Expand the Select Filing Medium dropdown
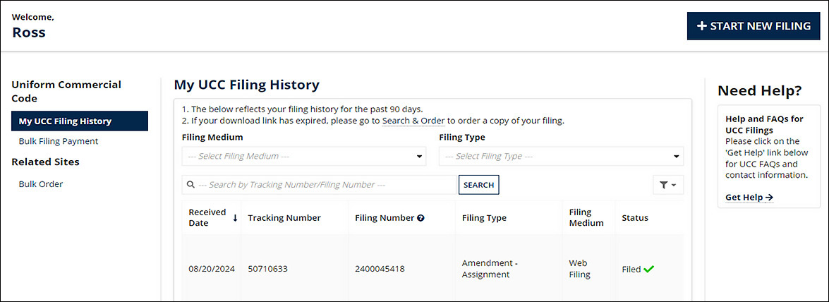 [303, 156]
